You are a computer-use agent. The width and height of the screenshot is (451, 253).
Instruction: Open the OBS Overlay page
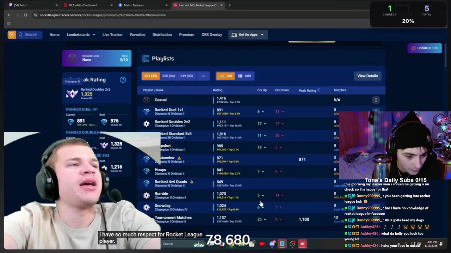pyautogui.click(x=212, y=34)
